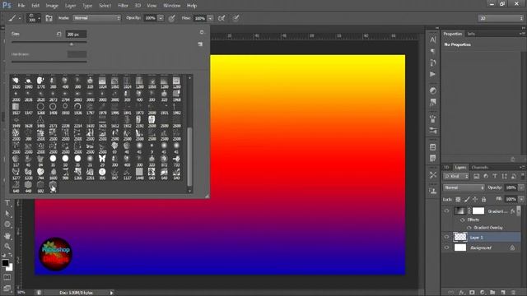
Task: Open the blending Mode dropdown in options bar
Action: (x=97, y=18)
